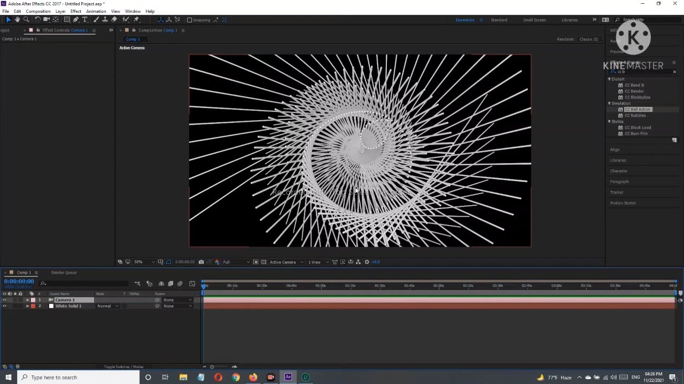Expand White Solid 1 layer properties
This screenshot has height=384, width=684.
[x=27, y=306]
